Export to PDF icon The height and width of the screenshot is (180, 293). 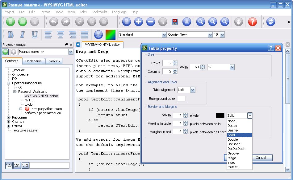(x=174, y=22)
